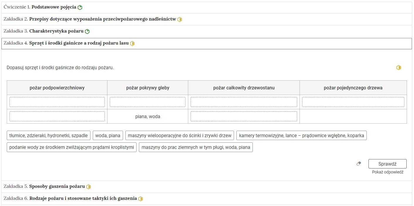Click the green hexagon icon beside Podstawowe pojęcia
Screen dimensions: 414x206
80,7
